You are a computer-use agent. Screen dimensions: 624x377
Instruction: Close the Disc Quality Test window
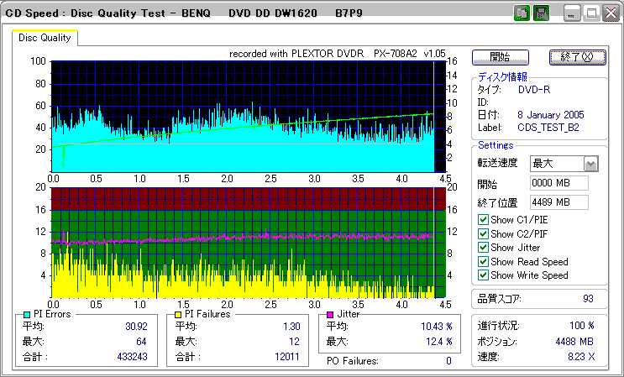click(x=609, y=13)
